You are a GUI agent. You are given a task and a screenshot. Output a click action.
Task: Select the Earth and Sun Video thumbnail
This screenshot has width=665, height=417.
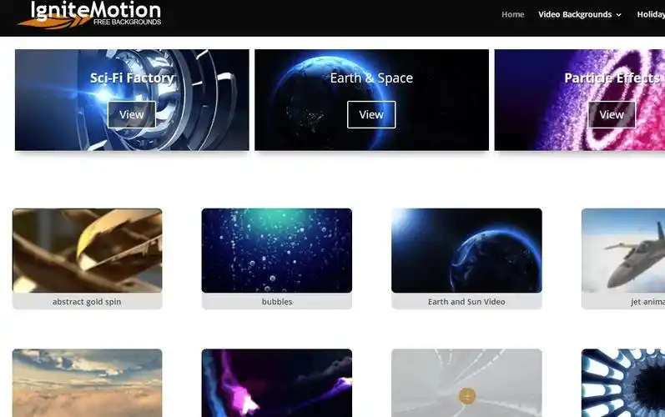click(x=466, y=250)
